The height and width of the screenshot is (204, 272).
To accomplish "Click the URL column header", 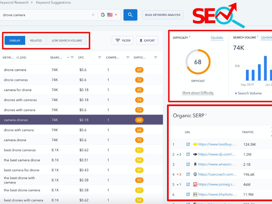I will pyautogui.click(x=187, y=132).
